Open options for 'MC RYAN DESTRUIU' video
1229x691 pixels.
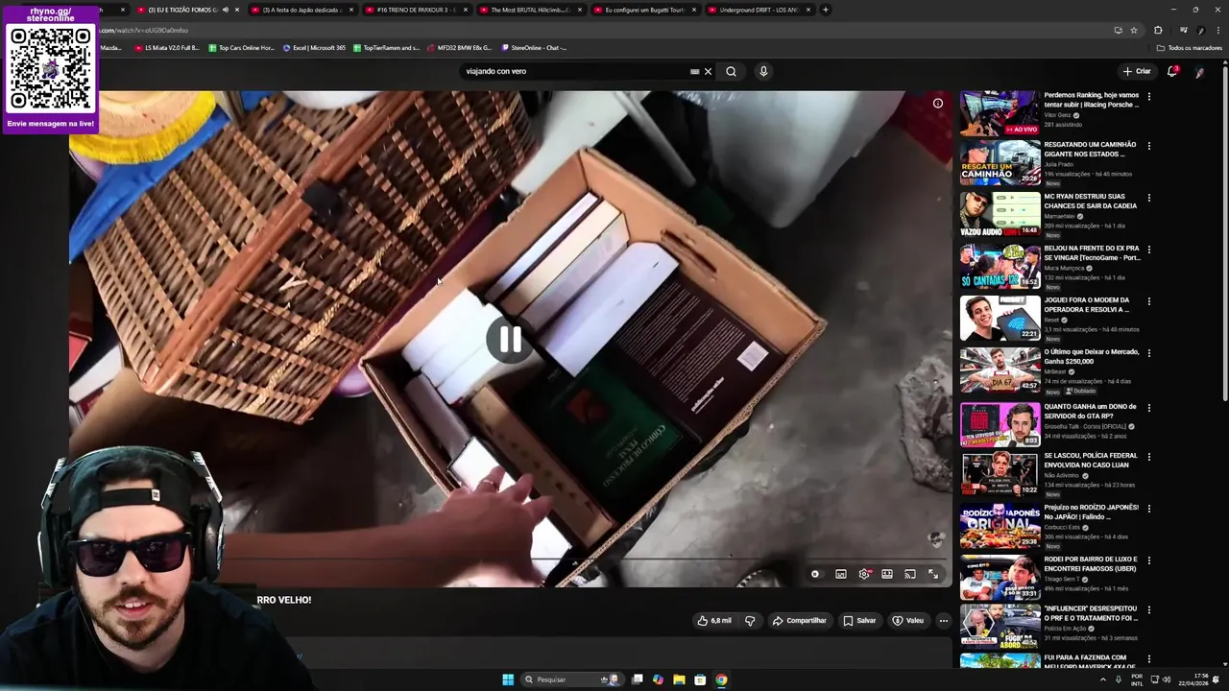(x=1148, y=198)
